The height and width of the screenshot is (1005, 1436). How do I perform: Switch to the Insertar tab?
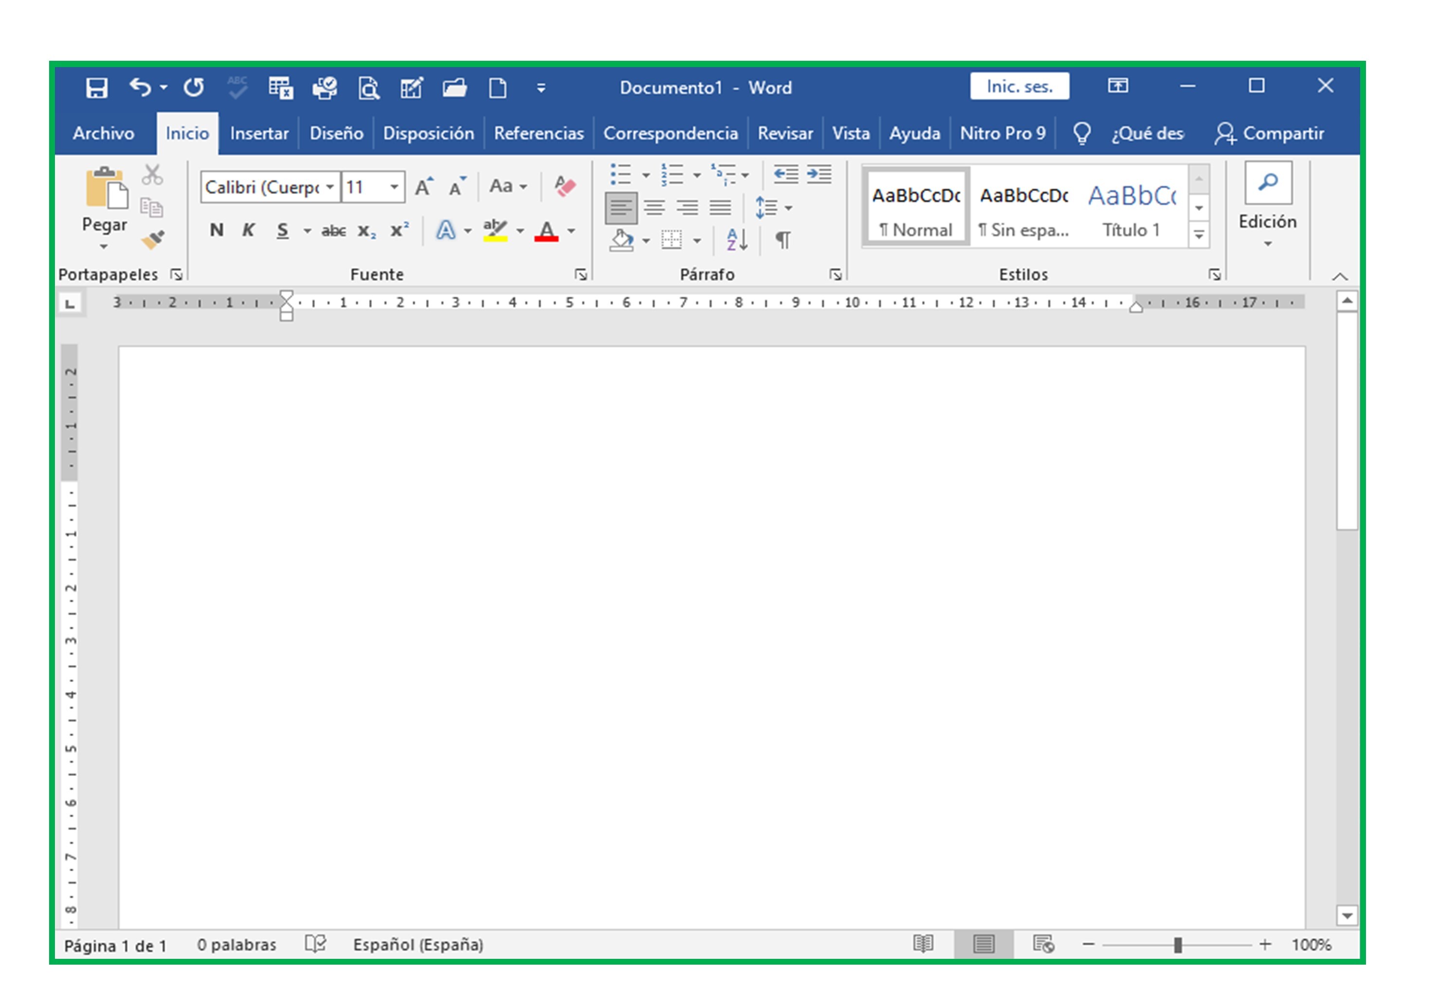pyautogui.click(x=259, y=133)
